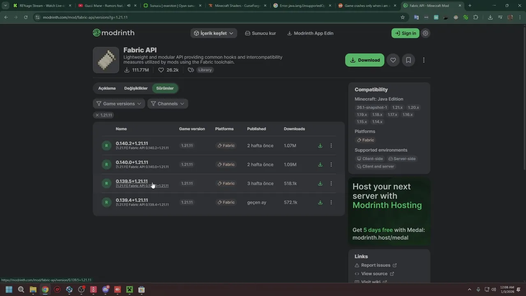
Task: Open more options for the 0.139.5+1.21.11 row
Action: (331, 183)
